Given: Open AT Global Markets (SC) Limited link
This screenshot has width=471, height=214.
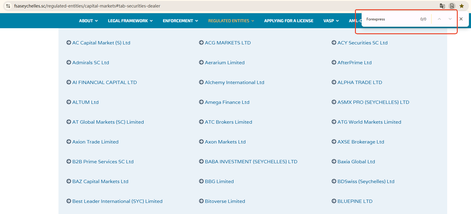Looking at the screenshot, I should pos(108,122).
